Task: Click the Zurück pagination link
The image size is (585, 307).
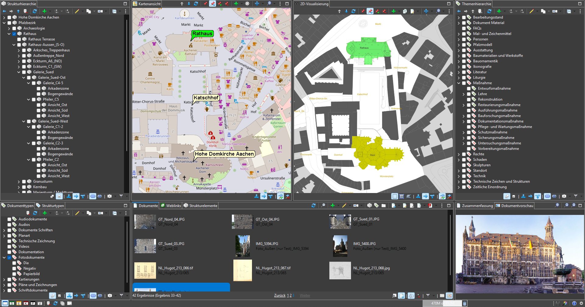Action: coord(280,295)
